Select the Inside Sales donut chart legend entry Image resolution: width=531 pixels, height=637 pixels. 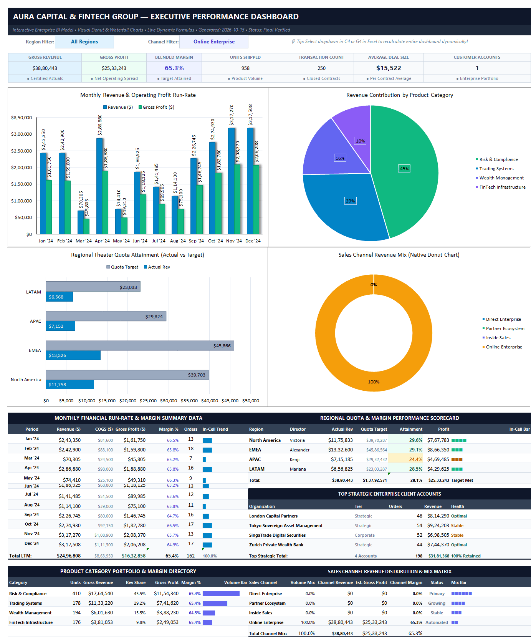tap(496, 338)
